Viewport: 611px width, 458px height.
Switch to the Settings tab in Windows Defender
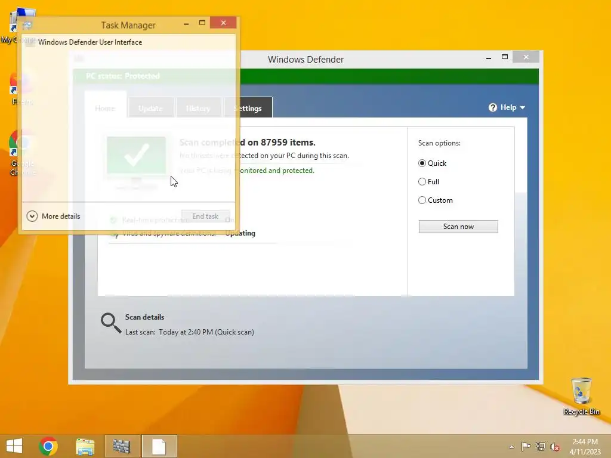coord(248,109)
